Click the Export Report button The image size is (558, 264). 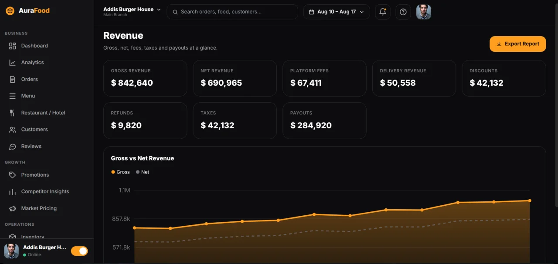518,44
